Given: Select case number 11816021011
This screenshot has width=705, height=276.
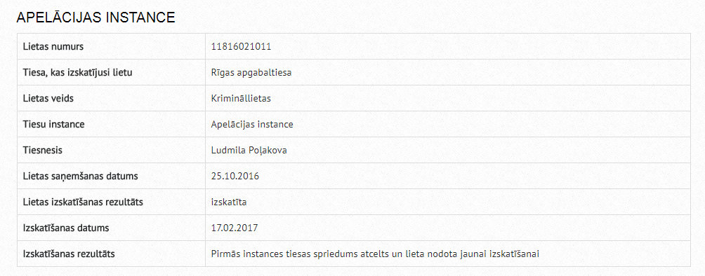Looking at the screenshot, I should point(241,46).
